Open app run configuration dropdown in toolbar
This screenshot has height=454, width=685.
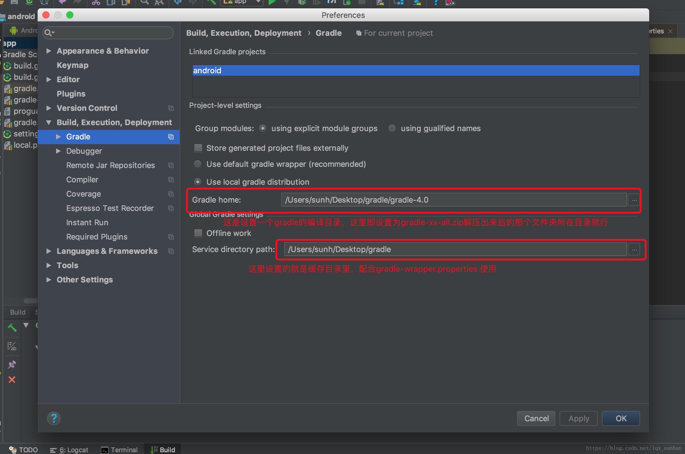pos(242,2)
